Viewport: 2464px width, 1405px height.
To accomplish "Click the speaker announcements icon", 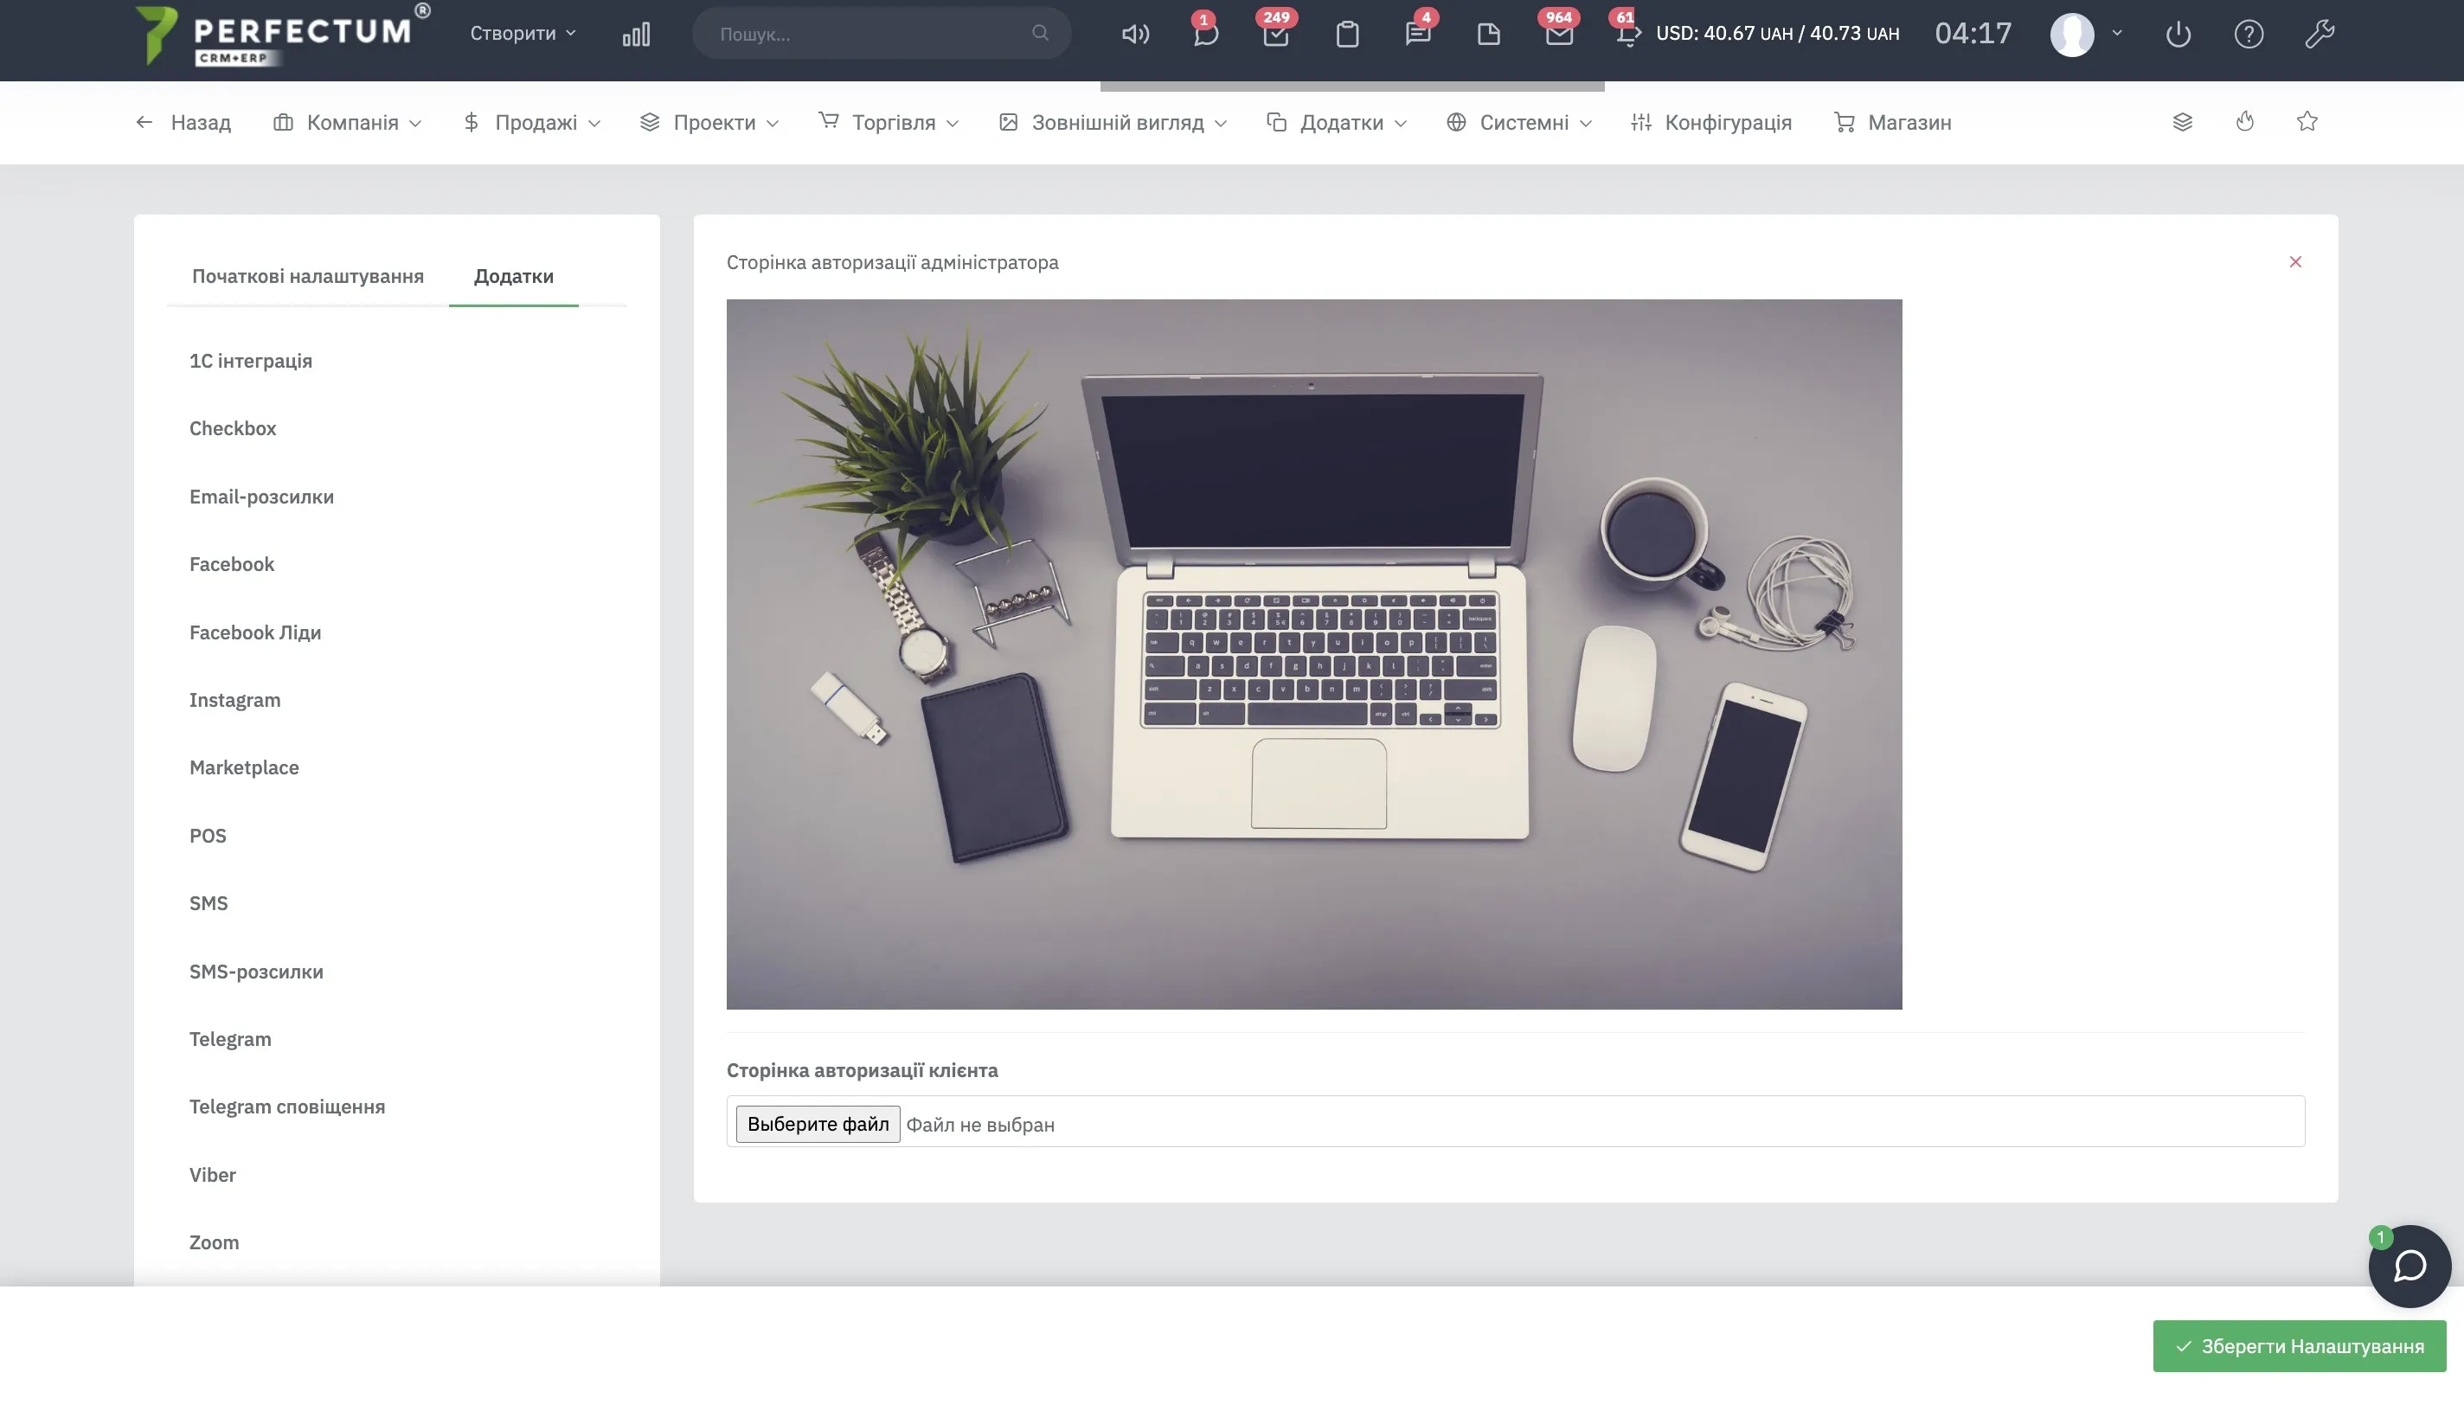I will pos(1134,35).
